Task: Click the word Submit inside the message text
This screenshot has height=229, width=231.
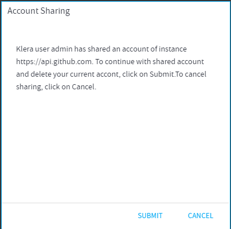Action: [x=162, y=74]
